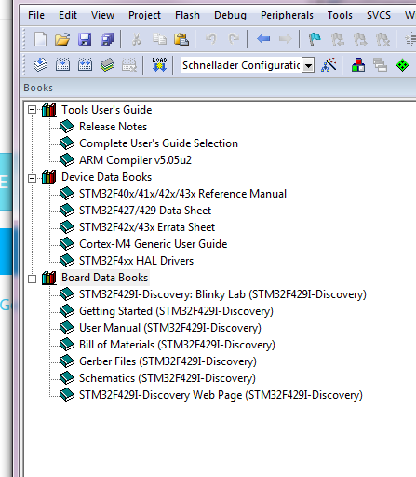Open STM32F4xx HAL Drivers book
Screen dimensions: 416x477
click(136, 261)
